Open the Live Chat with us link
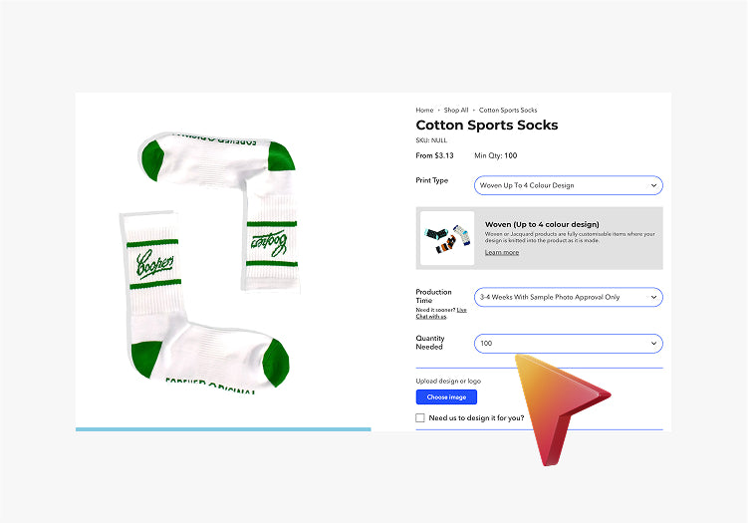The width and height of the screenshot is (748, 523). pyautogui.click(x=441, y=313)
